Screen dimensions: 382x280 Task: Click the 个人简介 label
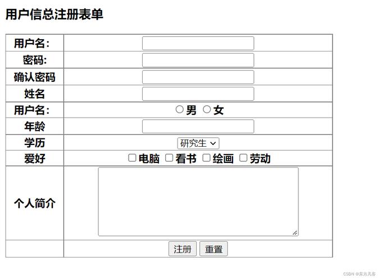tap(35, 203)
